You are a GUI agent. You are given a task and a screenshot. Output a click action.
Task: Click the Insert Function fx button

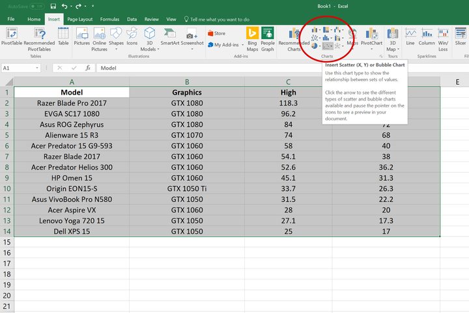click(x=88, y=68)
